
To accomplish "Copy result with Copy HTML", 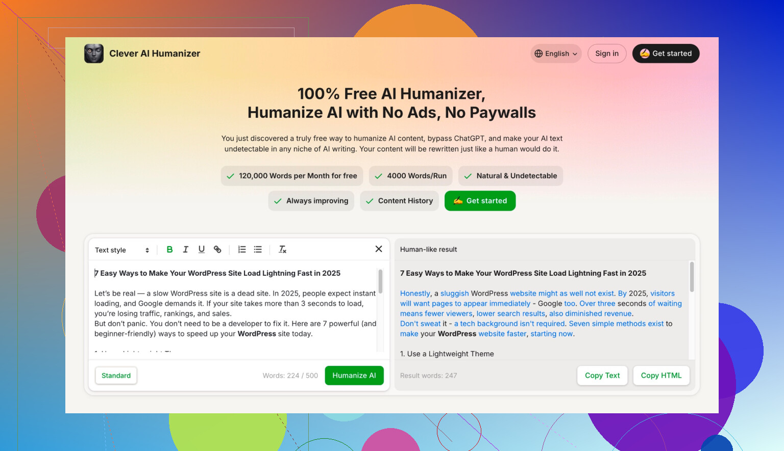I will pos(661,376).
